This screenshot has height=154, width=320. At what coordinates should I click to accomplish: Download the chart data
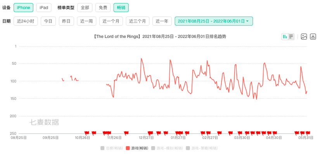[313, 37]
